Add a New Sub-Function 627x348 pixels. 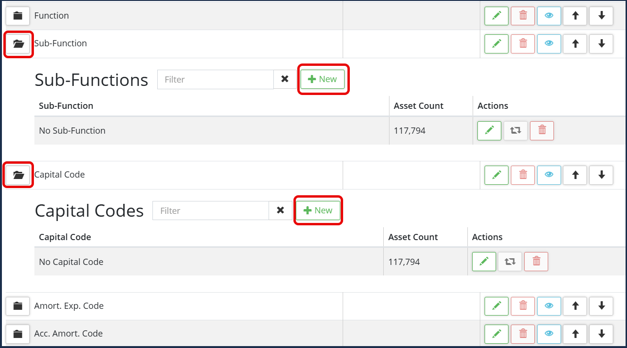(x=323, y=79)
